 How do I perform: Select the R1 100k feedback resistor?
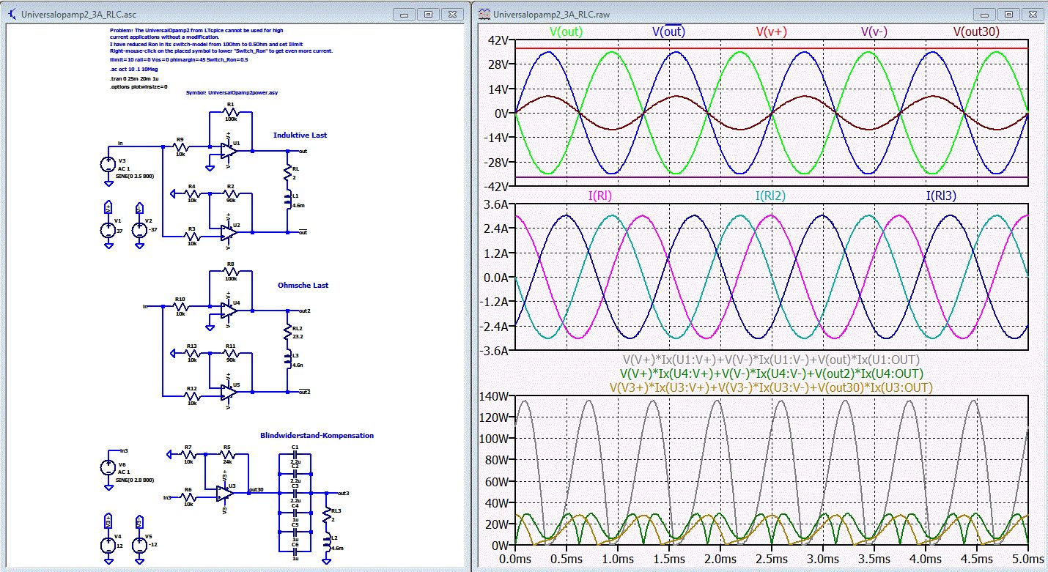230,114
